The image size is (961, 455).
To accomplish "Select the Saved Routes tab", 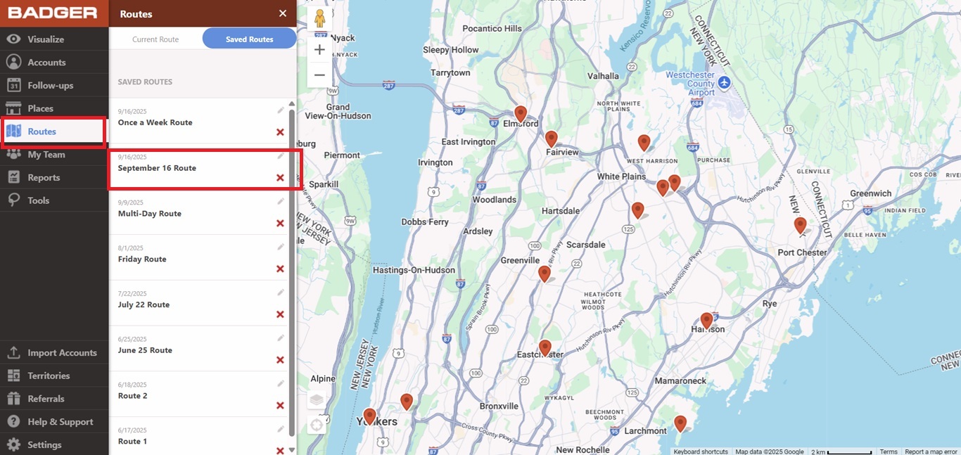I will coord(250,39).
